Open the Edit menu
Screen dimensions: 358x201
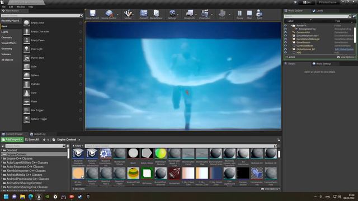point(11,7)
